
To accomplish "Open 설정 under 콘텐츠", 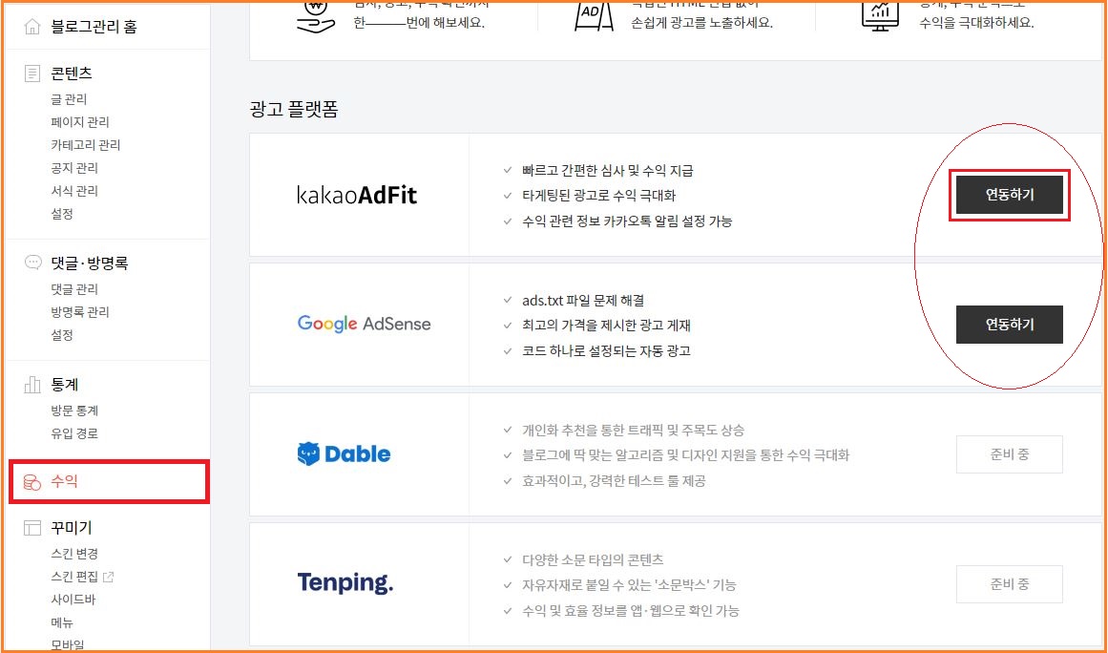I will (62, 214).
